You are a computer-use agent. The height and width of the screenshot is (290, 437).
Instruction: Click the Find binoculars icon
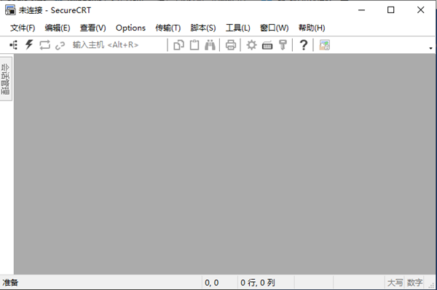pos(210,45)
